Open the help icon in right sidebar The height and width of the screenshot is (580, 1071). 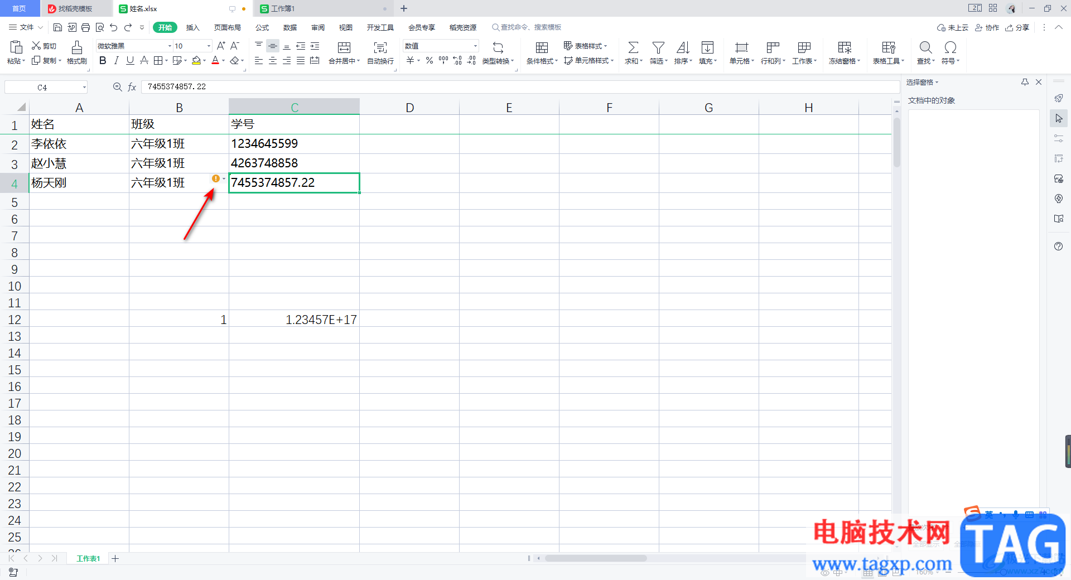tap(1059, 246)
